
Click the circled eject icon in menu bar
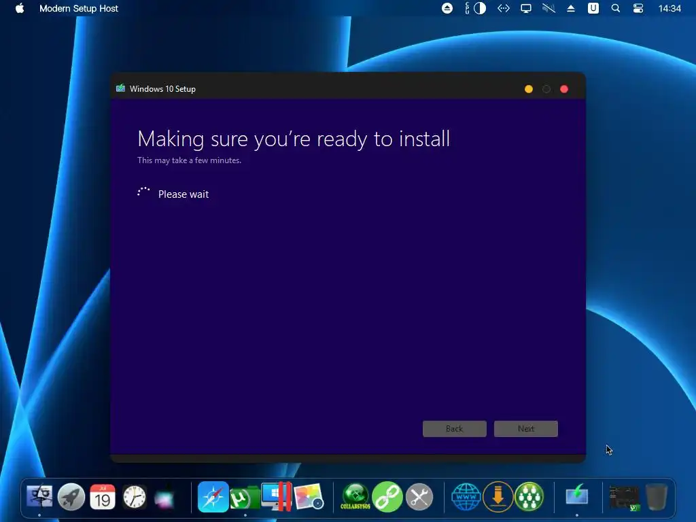click(x=447, y=8)
